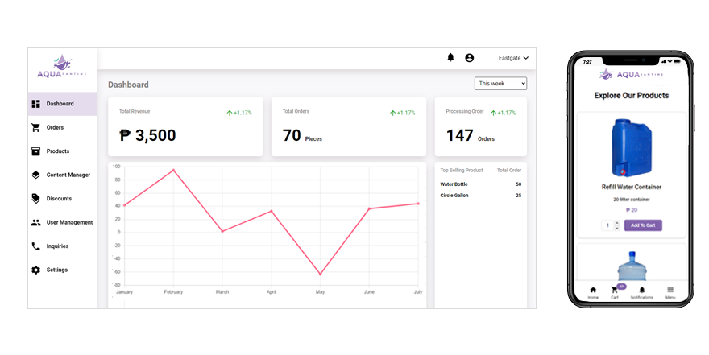Screen dimensions: 709x355
Task: Click the Total Orders 70 Pieces value
Action: point(302,135)
